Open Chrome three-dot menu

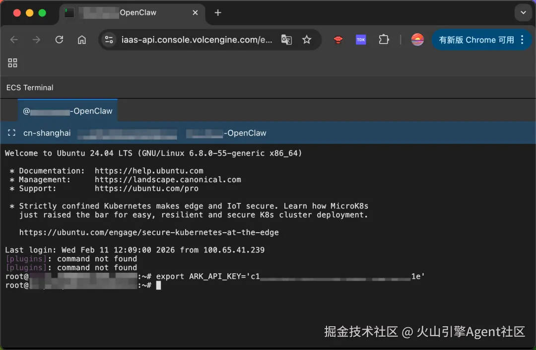point(522,40)
